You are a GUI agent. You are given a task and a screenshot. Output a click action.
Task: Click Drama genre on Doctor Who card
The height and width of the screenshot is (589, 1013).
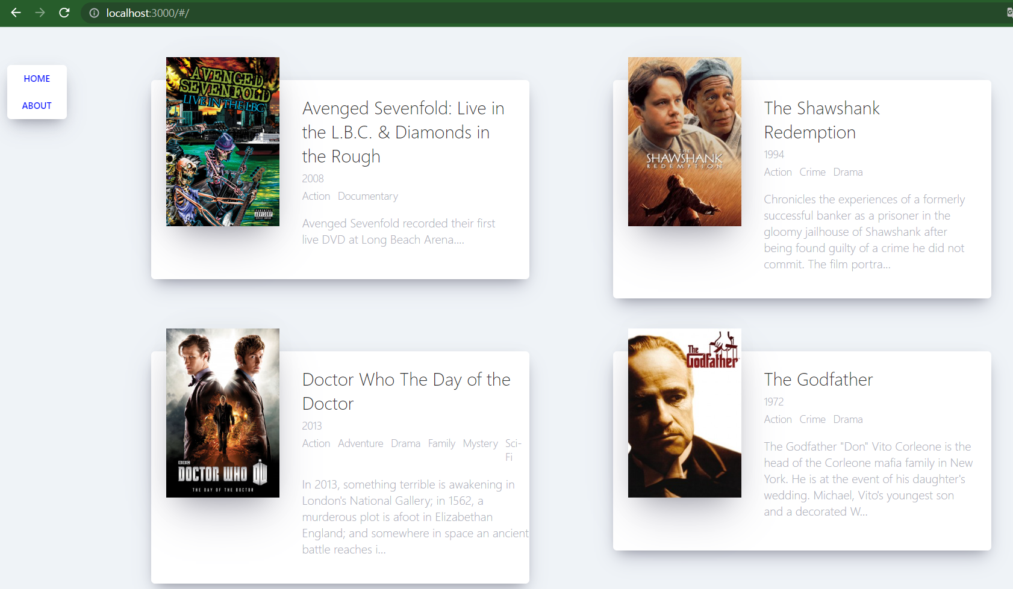(x=406, y=443)
